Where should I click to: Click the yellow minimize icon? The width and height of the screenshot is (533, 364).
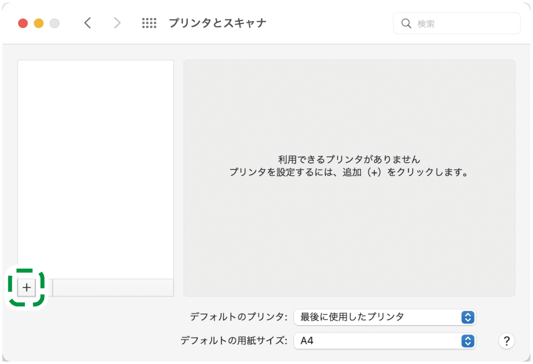(x=38, y=23)
